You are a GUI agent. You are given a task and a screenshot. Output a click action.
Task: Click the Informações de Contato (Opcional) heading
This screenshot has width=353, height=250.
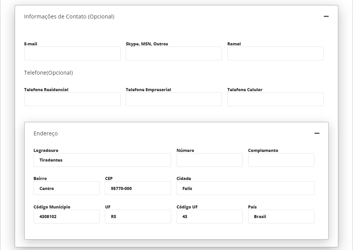pos(69,17)
